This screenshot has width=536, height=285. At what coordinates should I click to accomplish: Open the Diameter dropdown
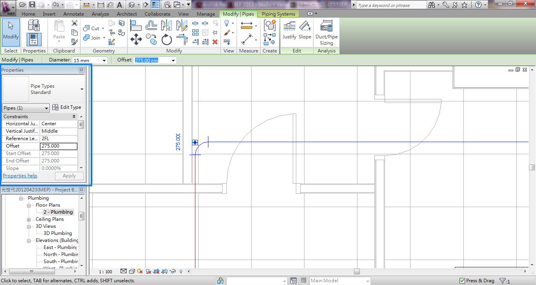104,60
